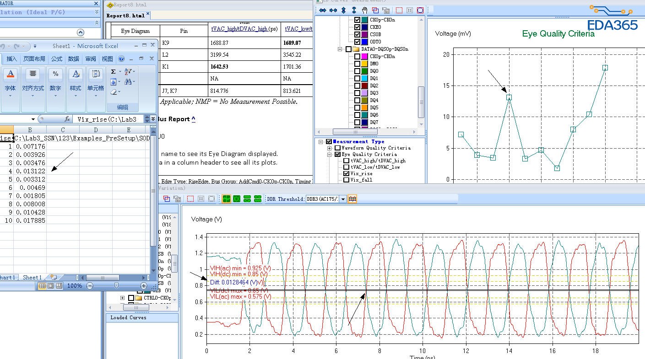
Task: Click the Excel zoom-in plus button
Action: (x=143, y=286)
